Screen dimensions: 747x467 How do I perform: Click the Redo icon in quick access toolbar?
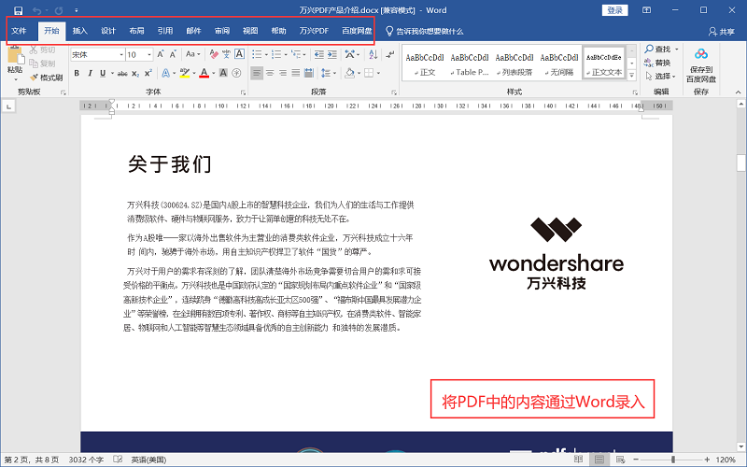[x=59, y=10]
